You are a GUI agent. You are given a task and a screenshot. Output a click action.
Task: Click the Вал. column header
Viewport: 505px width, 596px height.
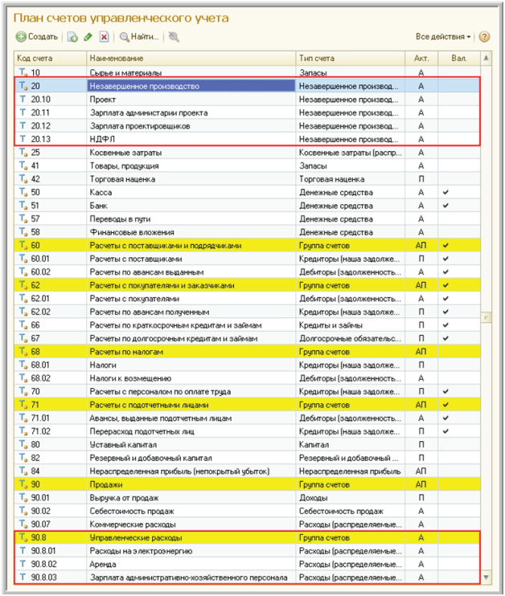click(x=459, y=59)
